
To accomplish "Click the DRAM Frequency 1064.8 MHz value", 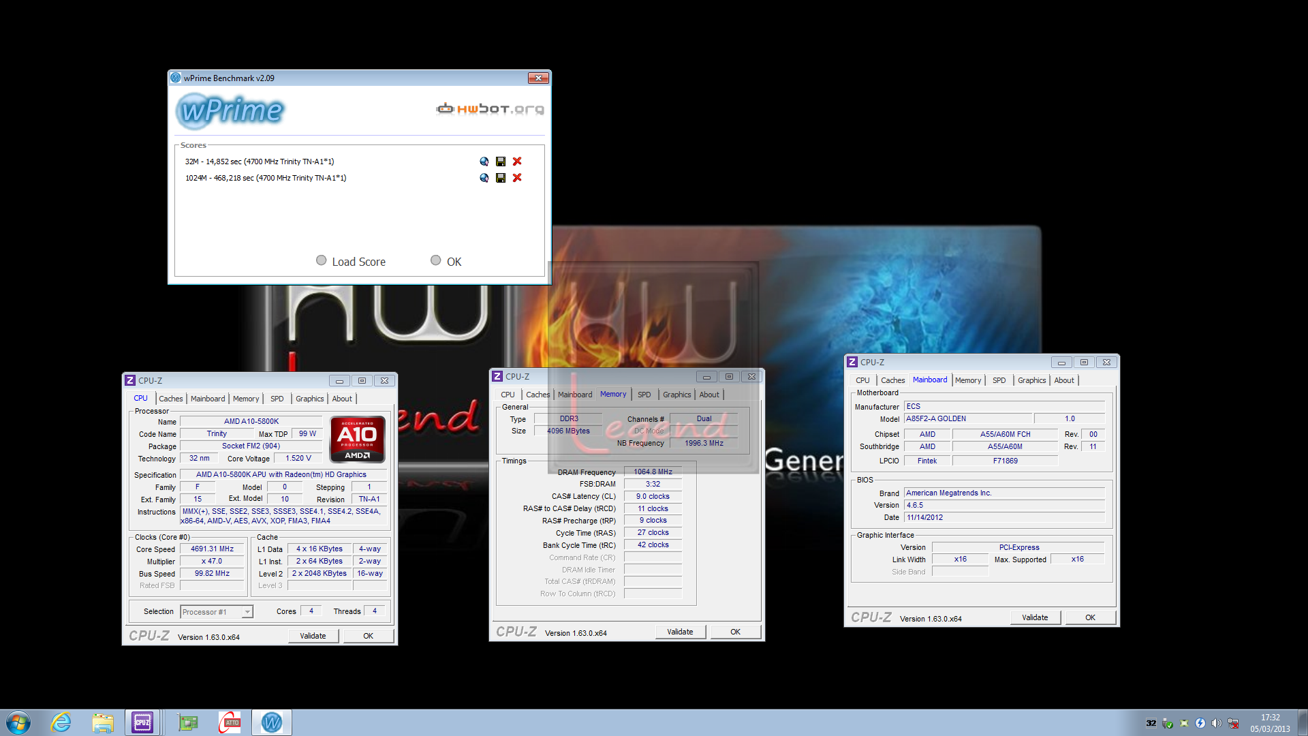I will (x=653, y=472).
